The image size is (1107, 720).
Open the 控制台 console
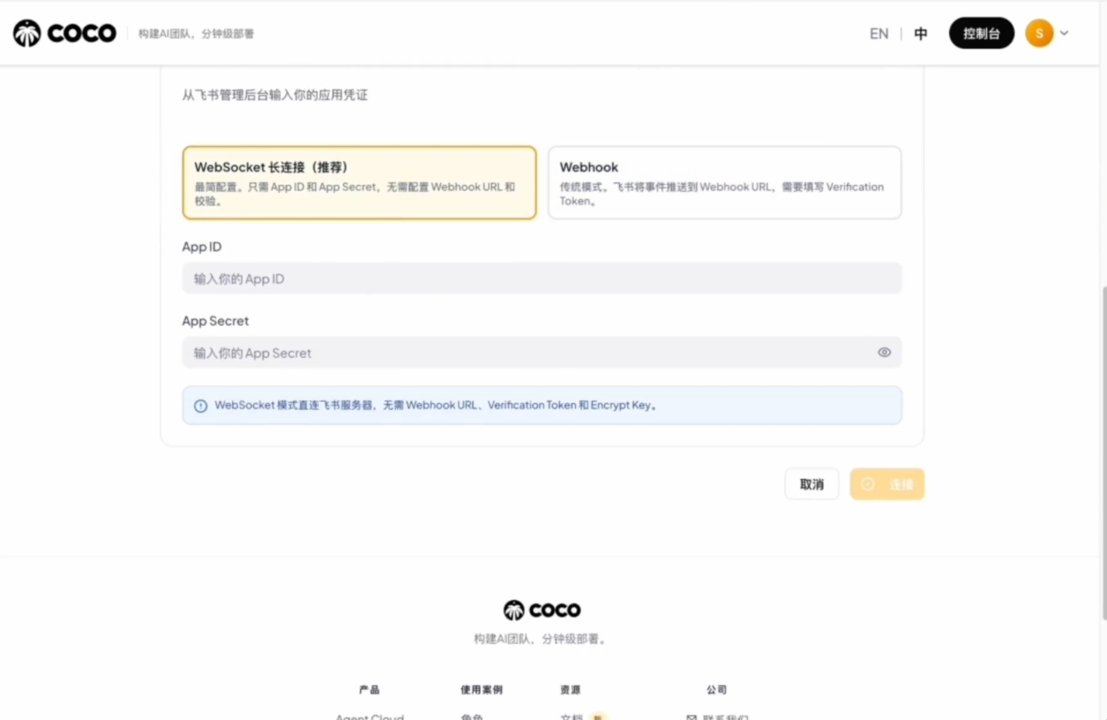click(x=982, y=33)
